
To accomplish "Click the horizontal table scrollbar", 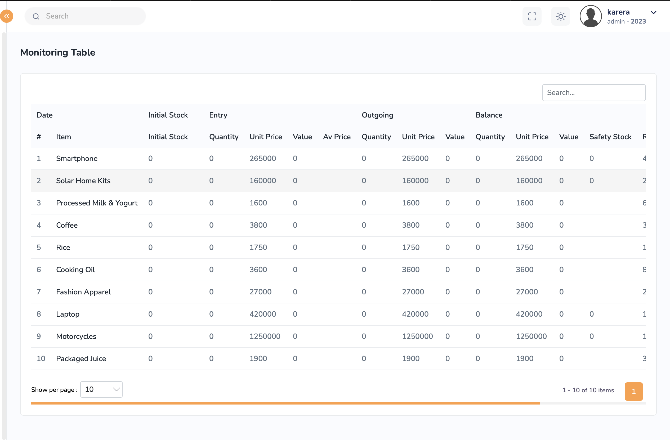I will [x=285, y=403].
